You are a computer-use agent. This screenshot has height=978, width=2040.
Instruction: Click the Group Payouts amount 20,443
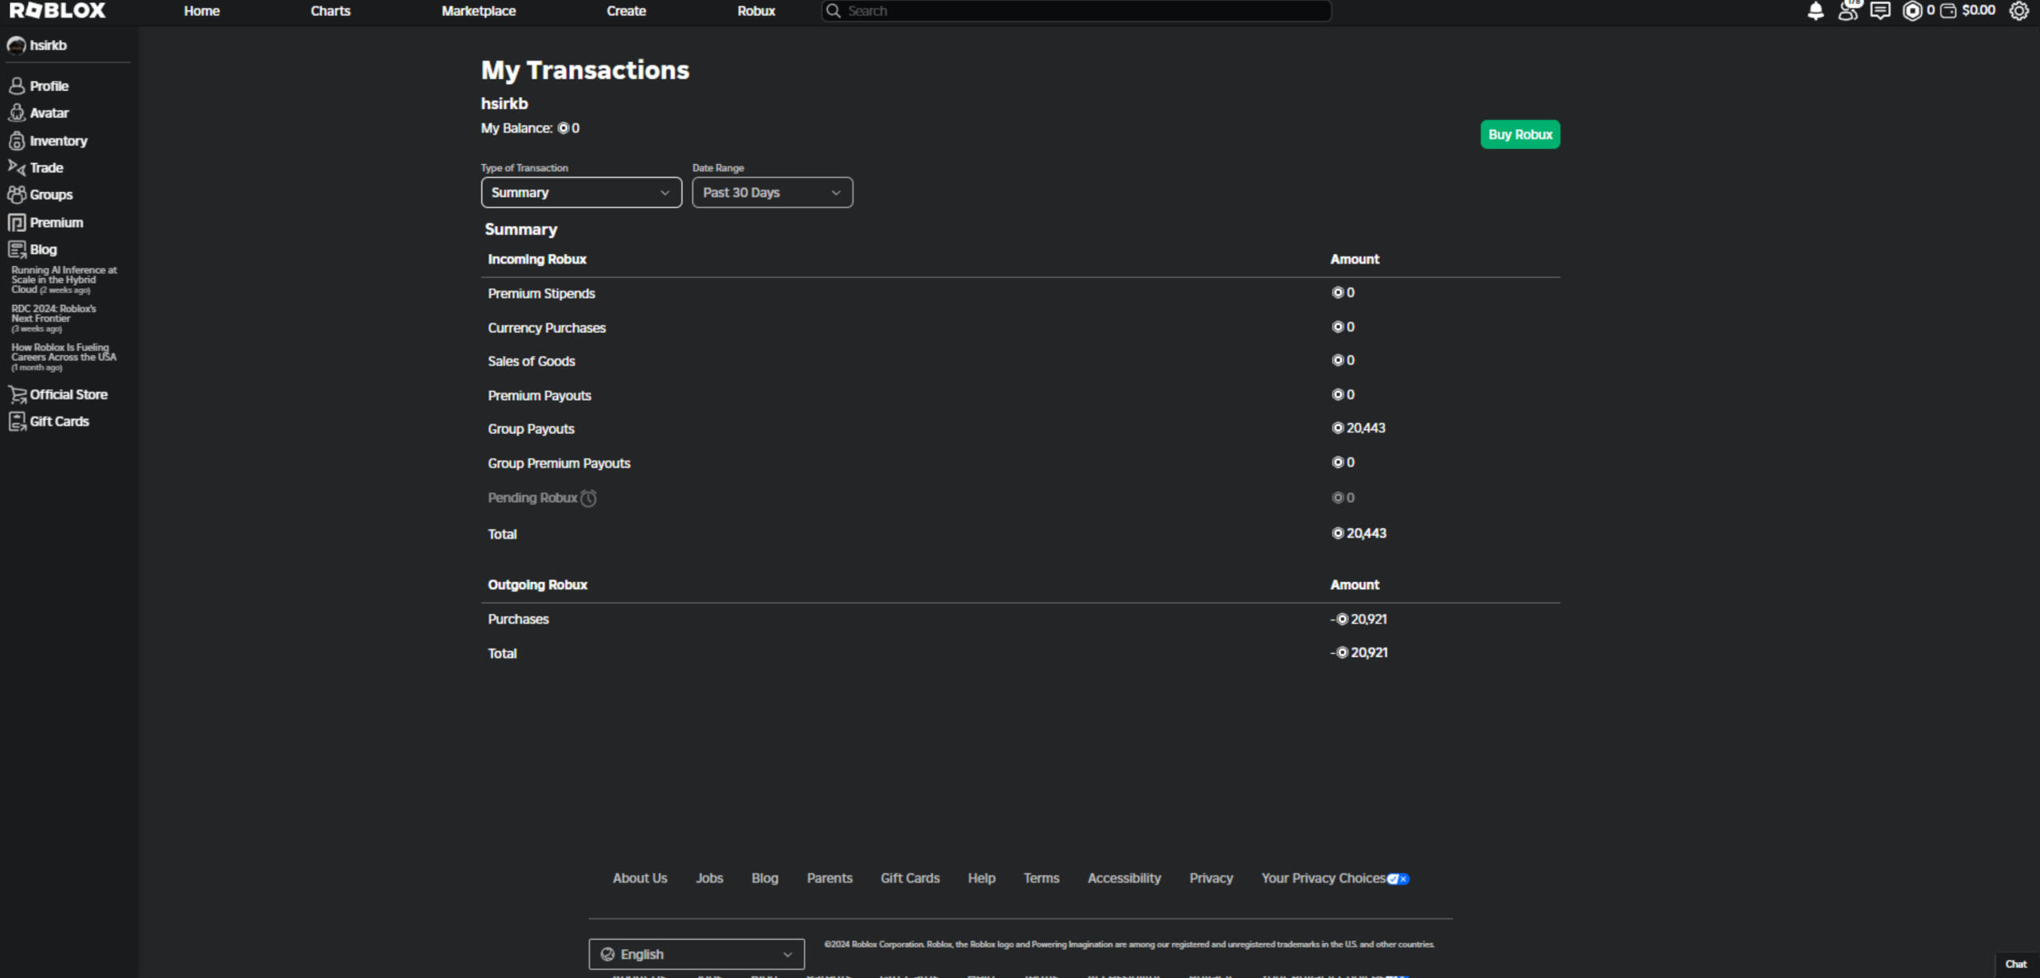click(1359, 428)
